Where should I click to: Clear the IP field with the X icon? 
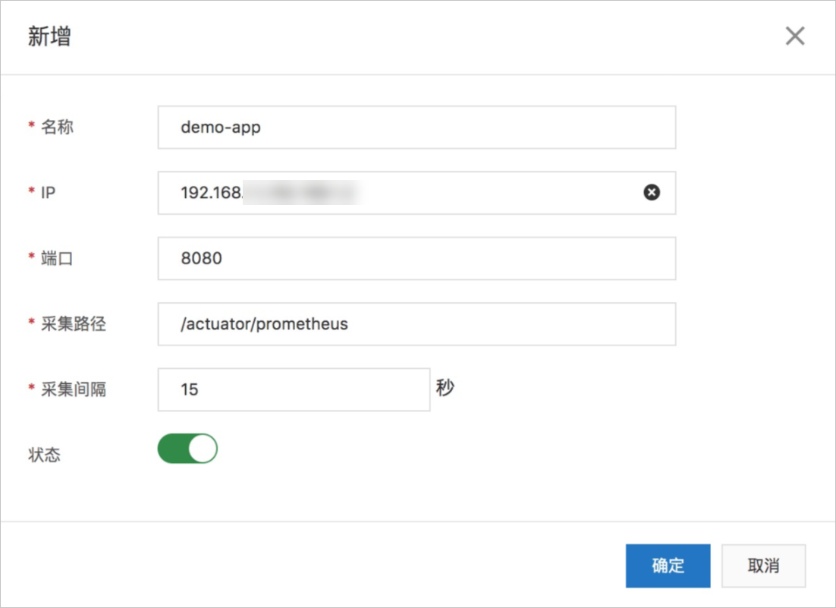coord(652,192)
